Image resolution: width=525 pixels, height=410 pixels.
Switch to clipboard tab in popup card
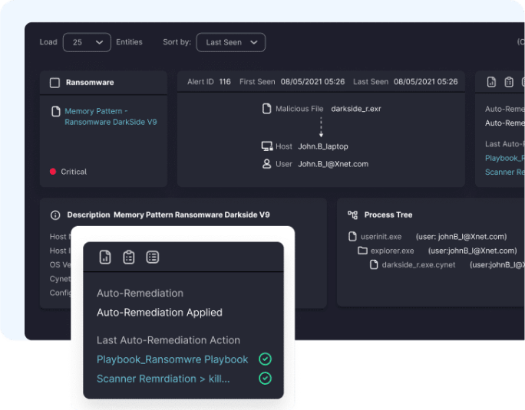[129, 257]
